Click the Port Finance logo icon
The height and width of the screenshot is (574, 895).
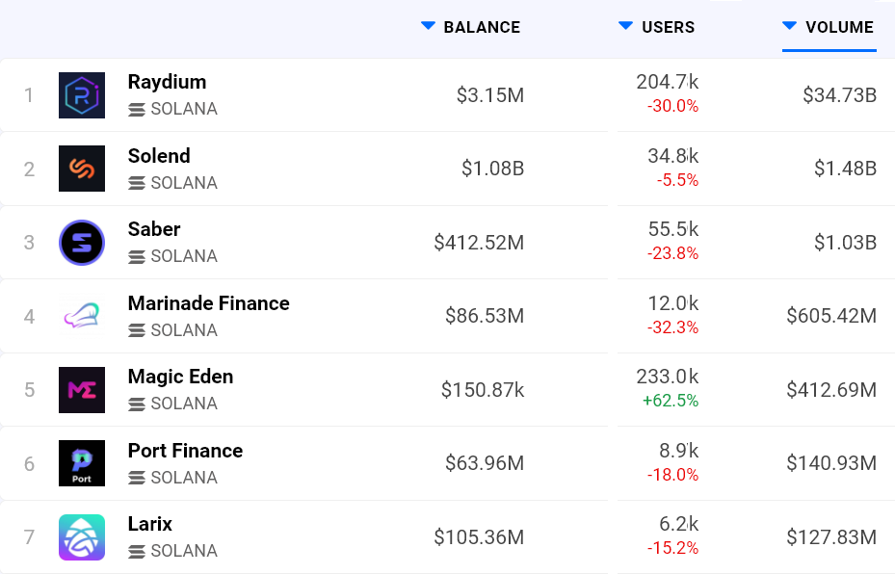click(x=82, y=463)
